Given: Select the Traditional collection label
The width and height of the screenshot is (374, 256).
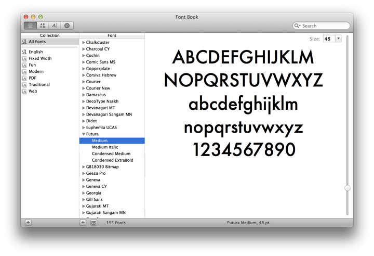Looking at the screenshot, I should [39, 85].
